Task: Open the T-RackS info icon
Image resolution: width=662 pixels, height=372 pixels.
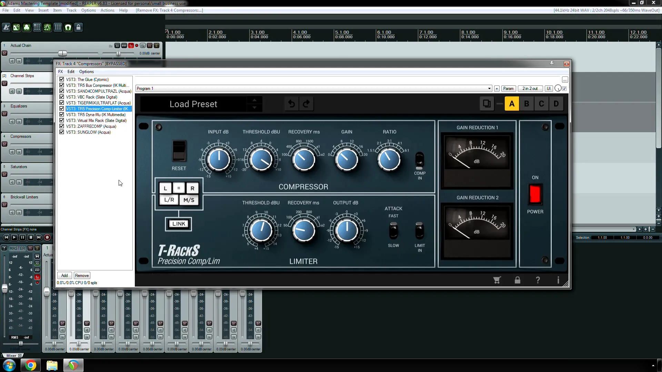Action: (558, 280)
